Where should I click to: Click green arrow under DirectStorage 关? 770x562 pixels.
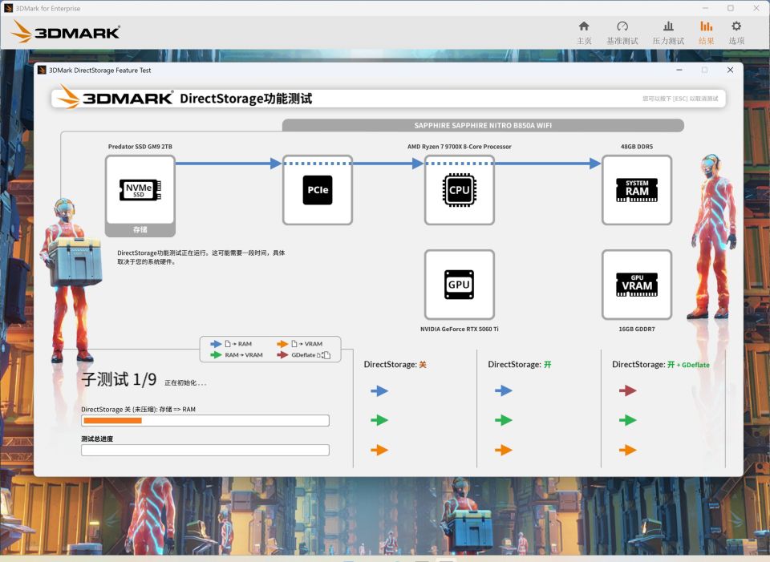tap(379, 420)
